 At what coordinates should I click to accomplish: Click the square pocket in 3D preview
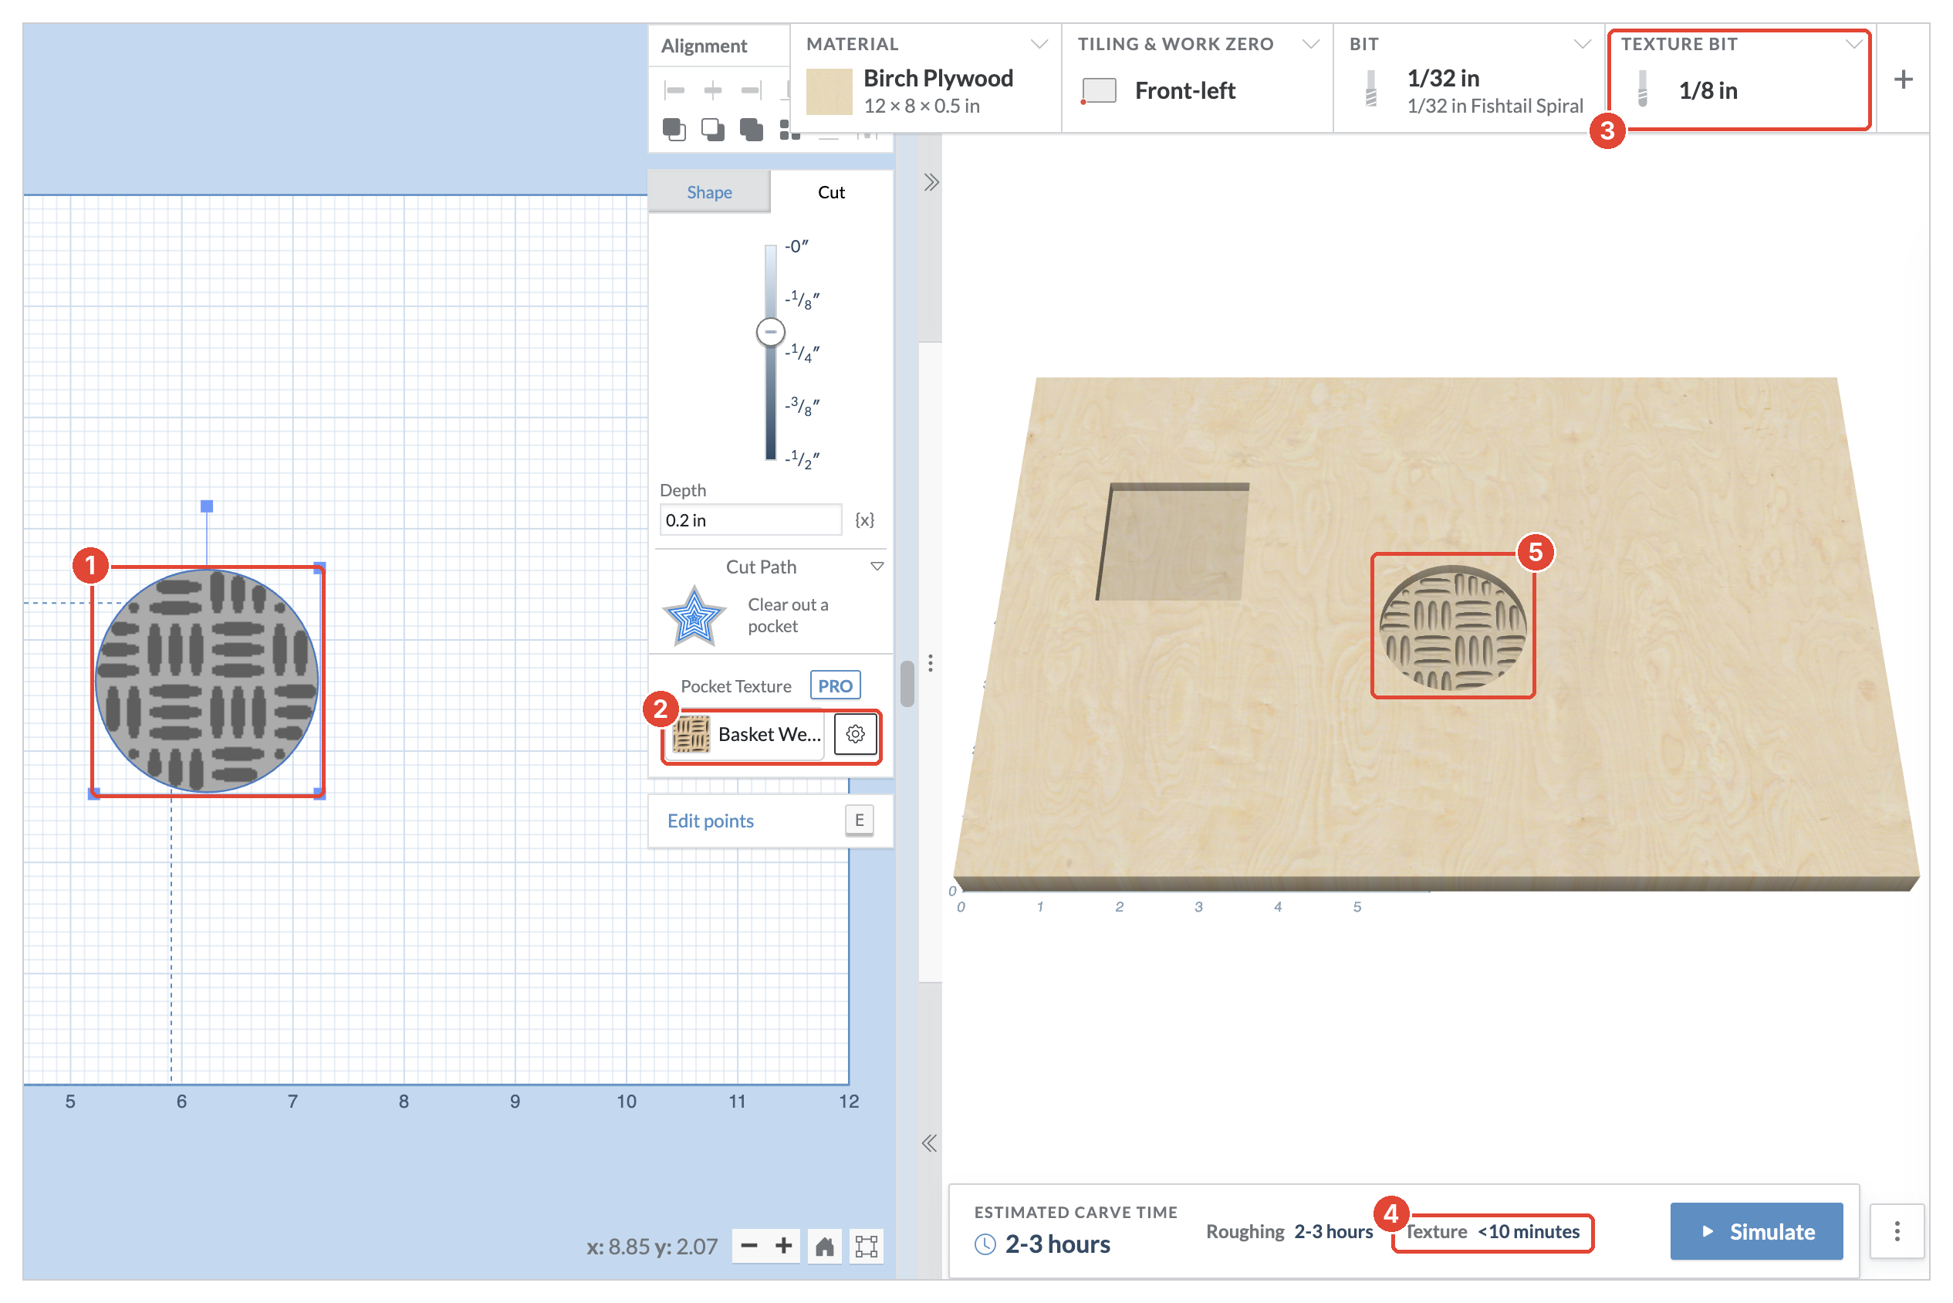(x=1173, y=541)
